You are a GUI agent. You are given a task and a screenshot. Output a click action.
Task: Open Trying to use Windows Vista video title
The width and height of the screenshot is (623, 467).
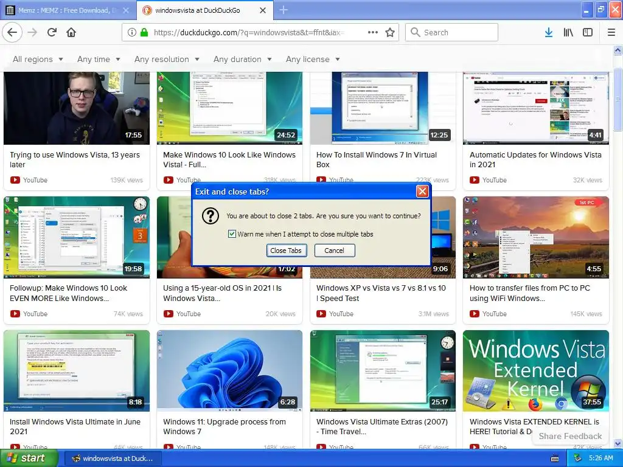click(x=75, y=160)
